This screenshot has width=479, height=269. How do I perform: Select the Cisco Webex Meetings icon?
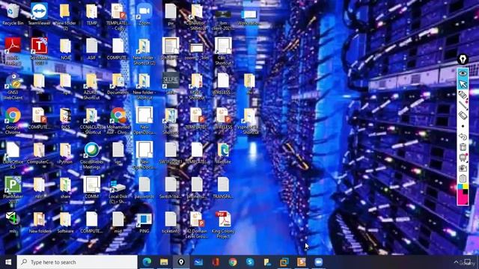(x=91, y=156)
